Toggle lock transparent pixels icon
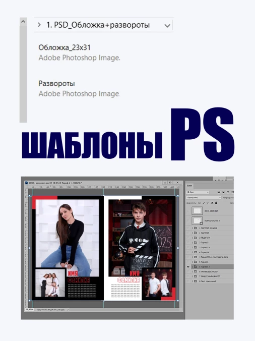The height and width of the screenshot is (341, 255). pos(199,203)
